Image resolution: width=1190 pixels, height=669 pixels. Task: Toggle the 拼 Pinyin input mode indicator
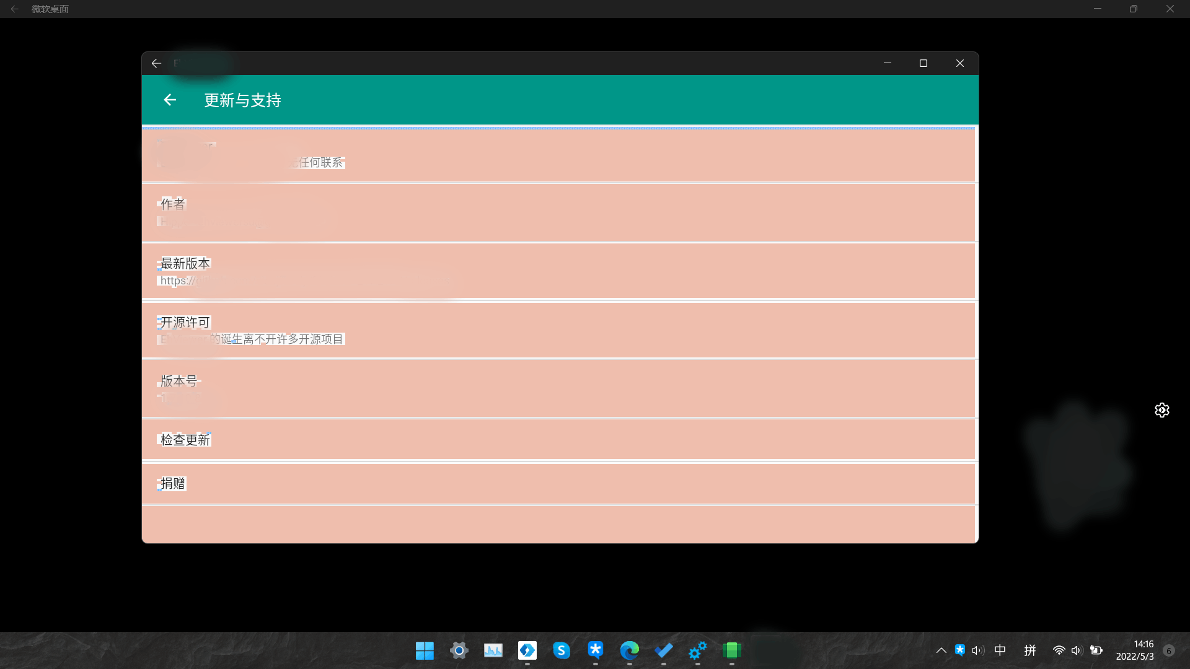pyautogui.click(x=1030, y=650)
